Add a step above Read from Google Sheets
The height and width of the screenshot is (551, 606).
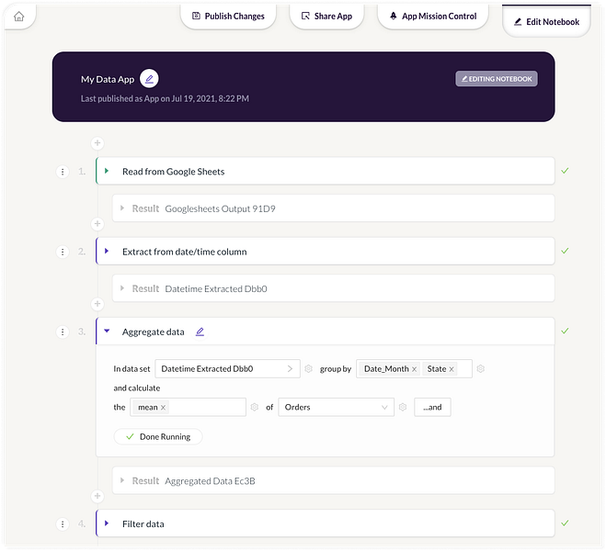tap(97, 143)
